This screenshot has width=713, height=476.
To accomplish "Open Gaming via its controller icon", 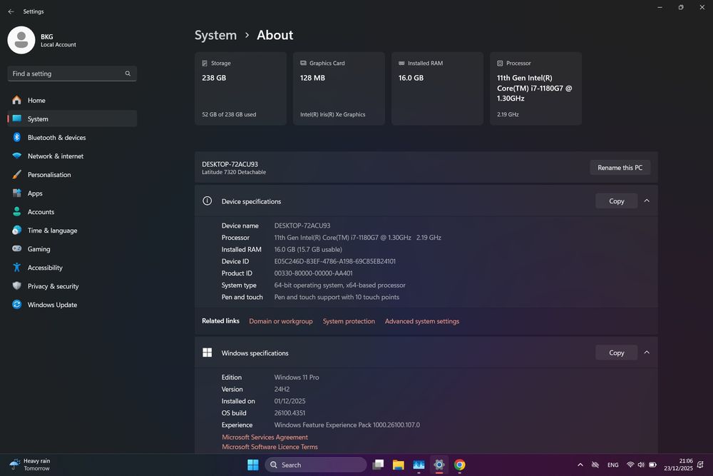I will tap(17, 248).
